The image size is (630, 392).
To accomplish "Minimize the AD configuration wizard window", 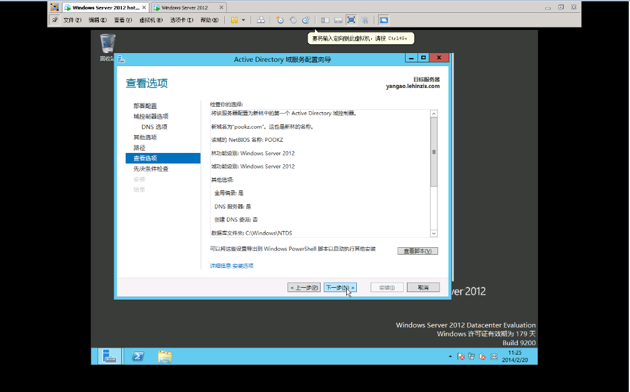I will coord(411,58).
